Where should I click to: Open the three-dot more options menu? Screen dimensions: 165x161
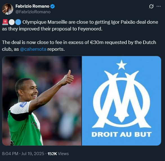[x=159, y=6]
